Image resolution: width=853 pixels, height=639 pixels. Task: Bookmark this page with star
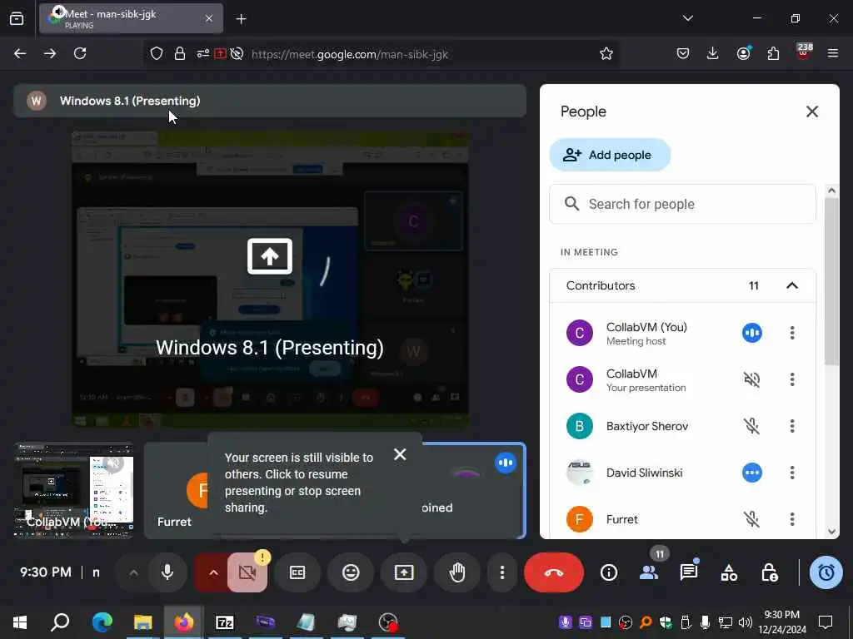pos(606,53)
